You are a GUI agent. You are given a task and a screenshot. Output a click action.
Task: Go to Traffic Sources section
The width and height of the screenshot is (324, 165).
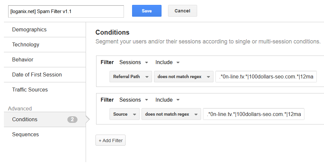(x=45, y=90)
